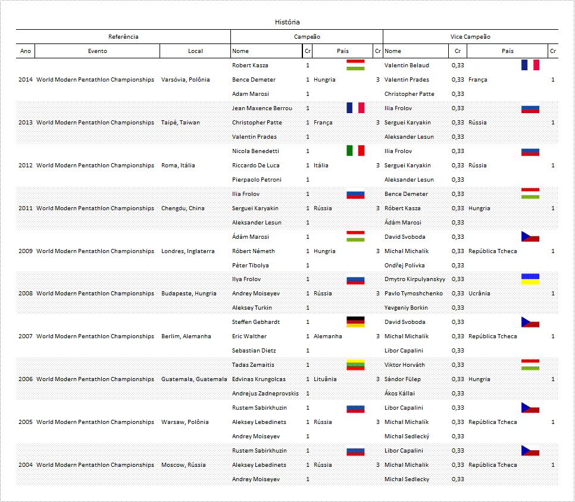Click the name "Riccardo De Luca"
Viewport: 575px width, 502px height.
pyautogui.click(x=256, y=166)
